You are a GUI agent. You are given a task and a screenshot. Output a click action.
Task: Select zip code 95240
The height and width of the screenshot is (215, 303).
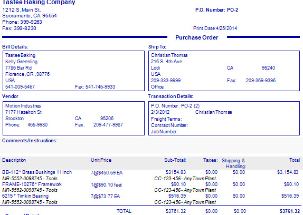click(x=268, y=68)
